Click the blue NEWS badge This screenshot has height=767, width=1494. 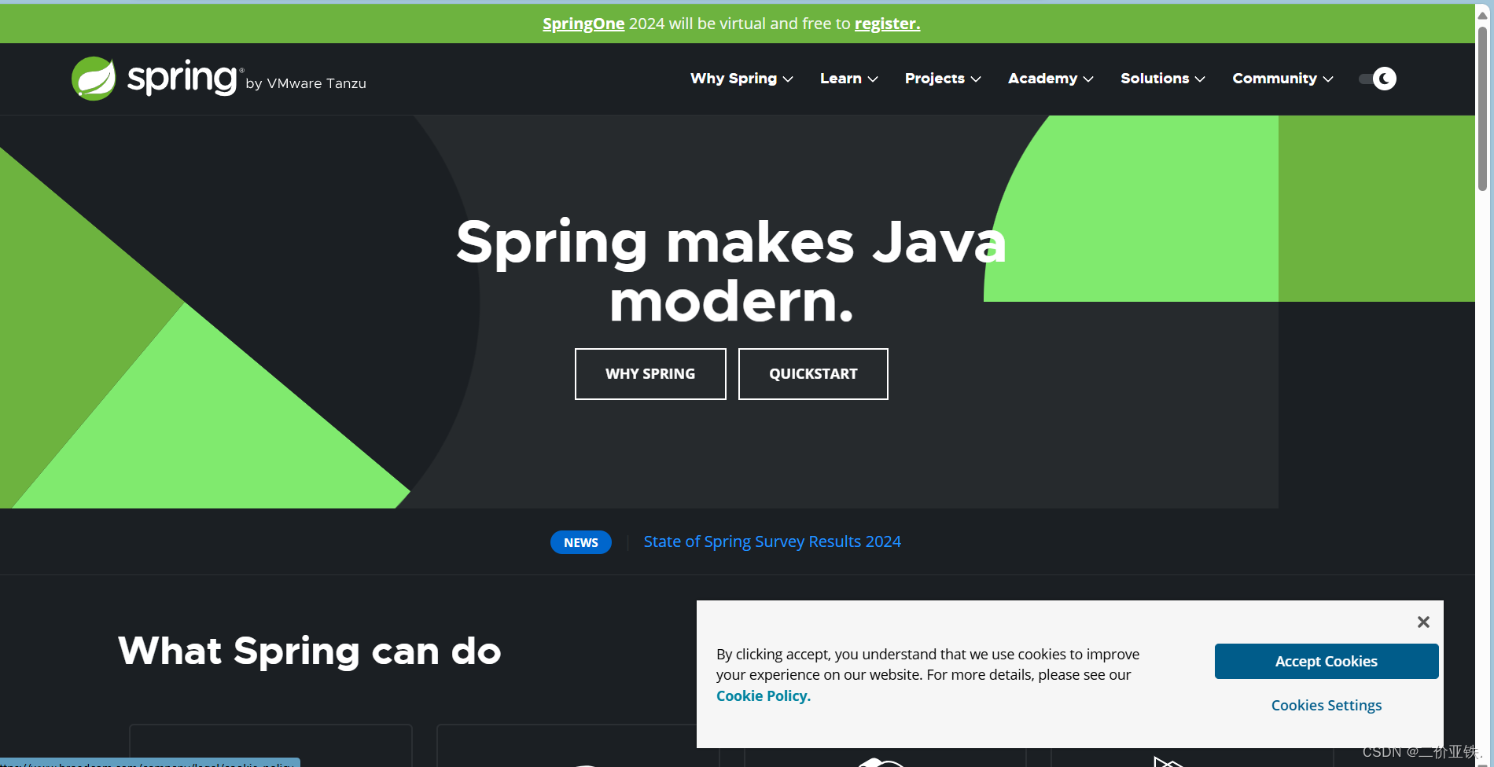click(x=581, y=542)
